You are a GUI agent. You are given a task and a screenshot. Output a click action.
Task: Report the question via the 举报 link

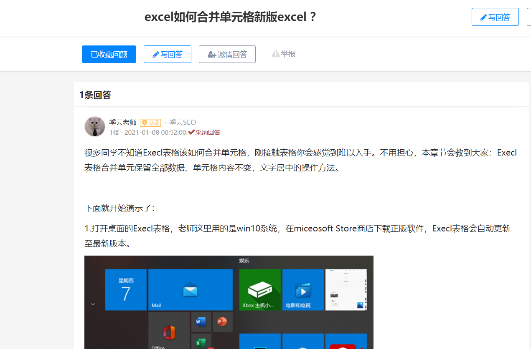(x=288, y=54)
